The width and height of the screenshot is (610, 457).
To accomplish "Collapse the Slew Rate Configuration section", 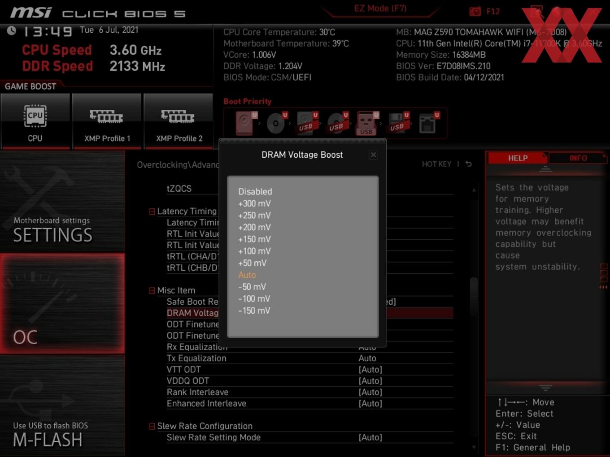I will (x=152, y=427).
